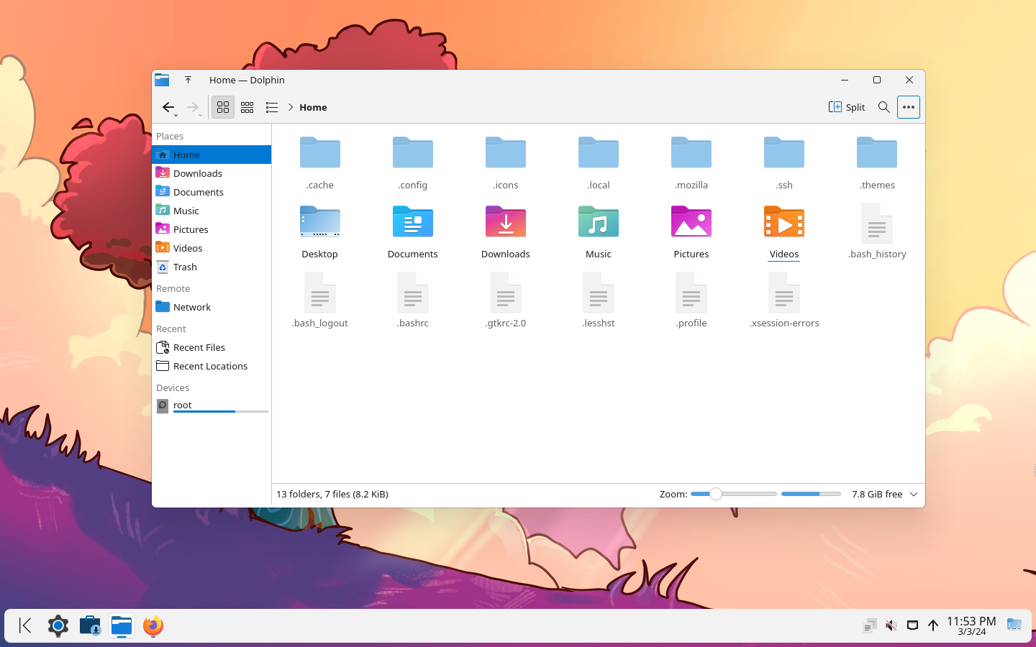Open Music in the Places panel
1036x647 pixels.
212,211
